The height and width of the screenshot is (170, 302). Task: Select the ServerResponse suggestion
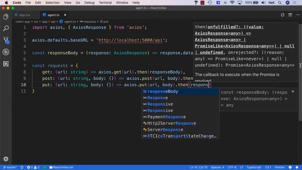(180, 129)
